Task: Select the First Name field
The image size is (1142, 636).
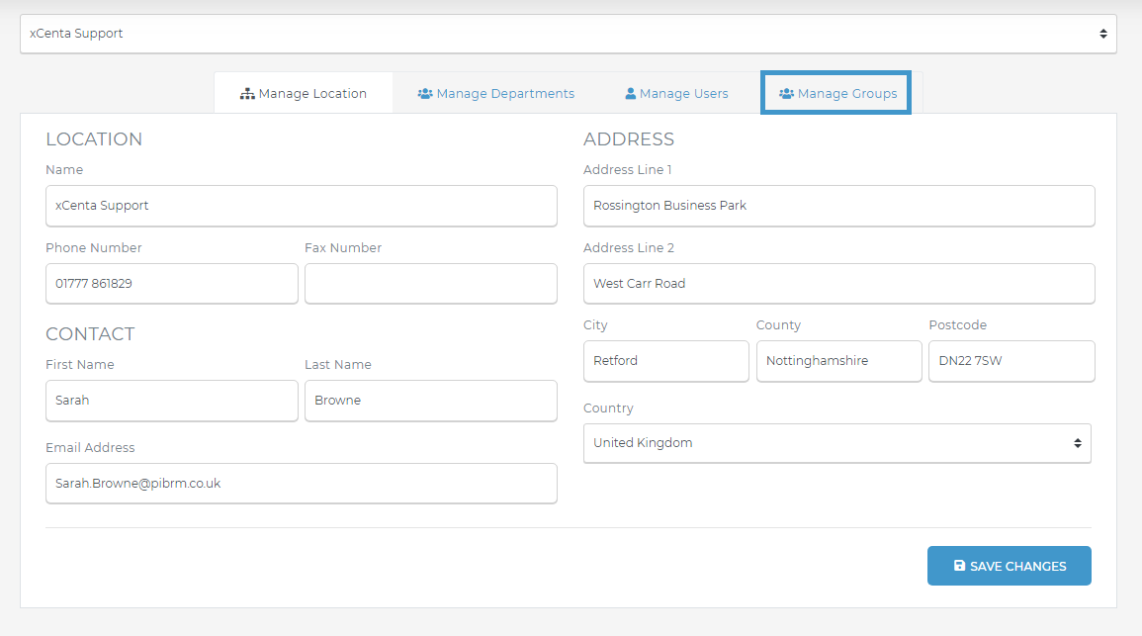Action: [171, 400]
